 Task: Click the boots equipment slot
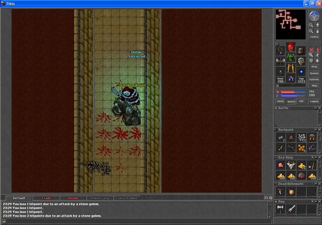tap(291, 78)
